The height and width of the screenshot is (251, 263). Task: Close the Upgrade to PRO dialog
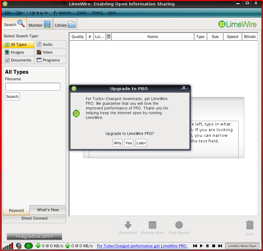coord(184,88)
